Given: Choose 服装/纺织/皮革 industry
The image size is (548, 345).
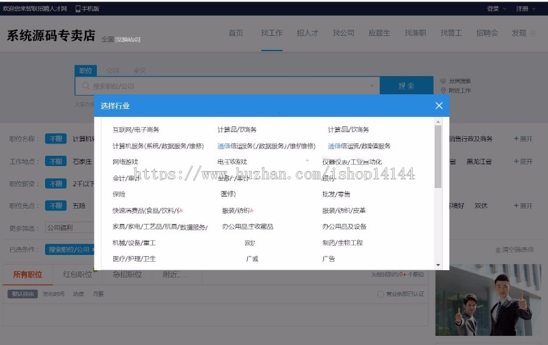Looking at the screenshot, I should [x=344, y=211].
